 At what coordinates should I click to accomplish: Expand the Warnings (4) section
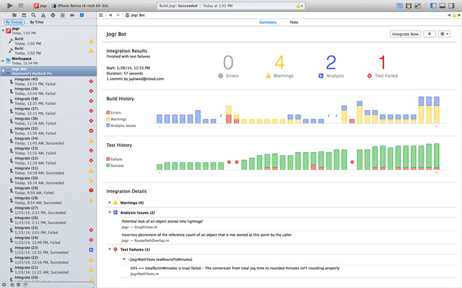pyautogui.click(x=110, y=203)
